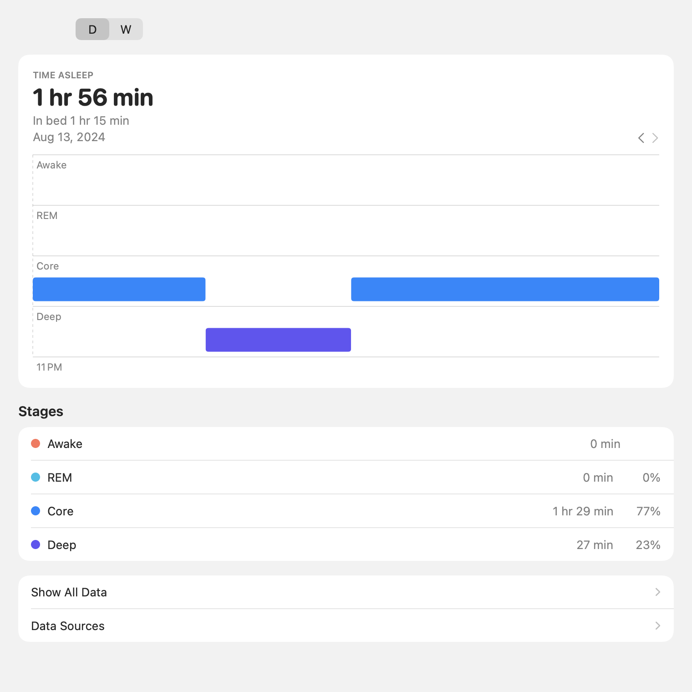Open Show All Data
Viewport: 692px width, 692px height.
[x=346, y=592]
